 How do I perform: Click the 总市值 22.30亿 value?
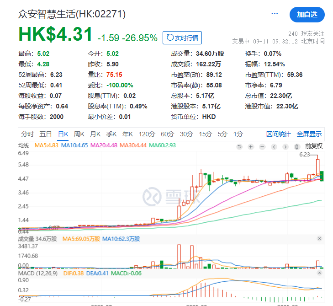(281, 96)
